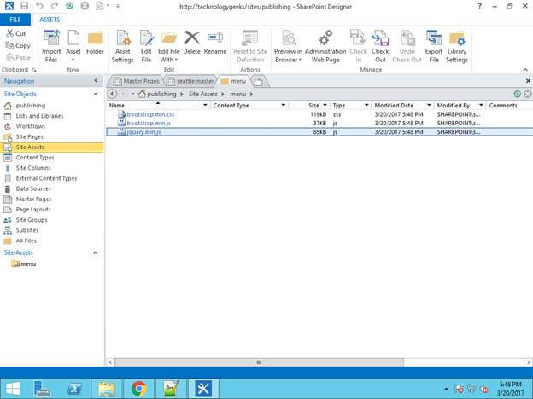
Task: Create a new Folder from the ribbon
Action: pos(95,42)
